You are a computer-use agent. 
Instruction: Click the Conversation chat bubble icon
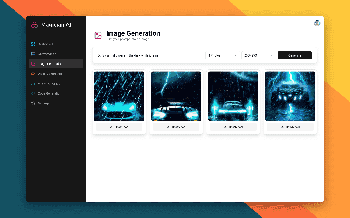point(33,54)
